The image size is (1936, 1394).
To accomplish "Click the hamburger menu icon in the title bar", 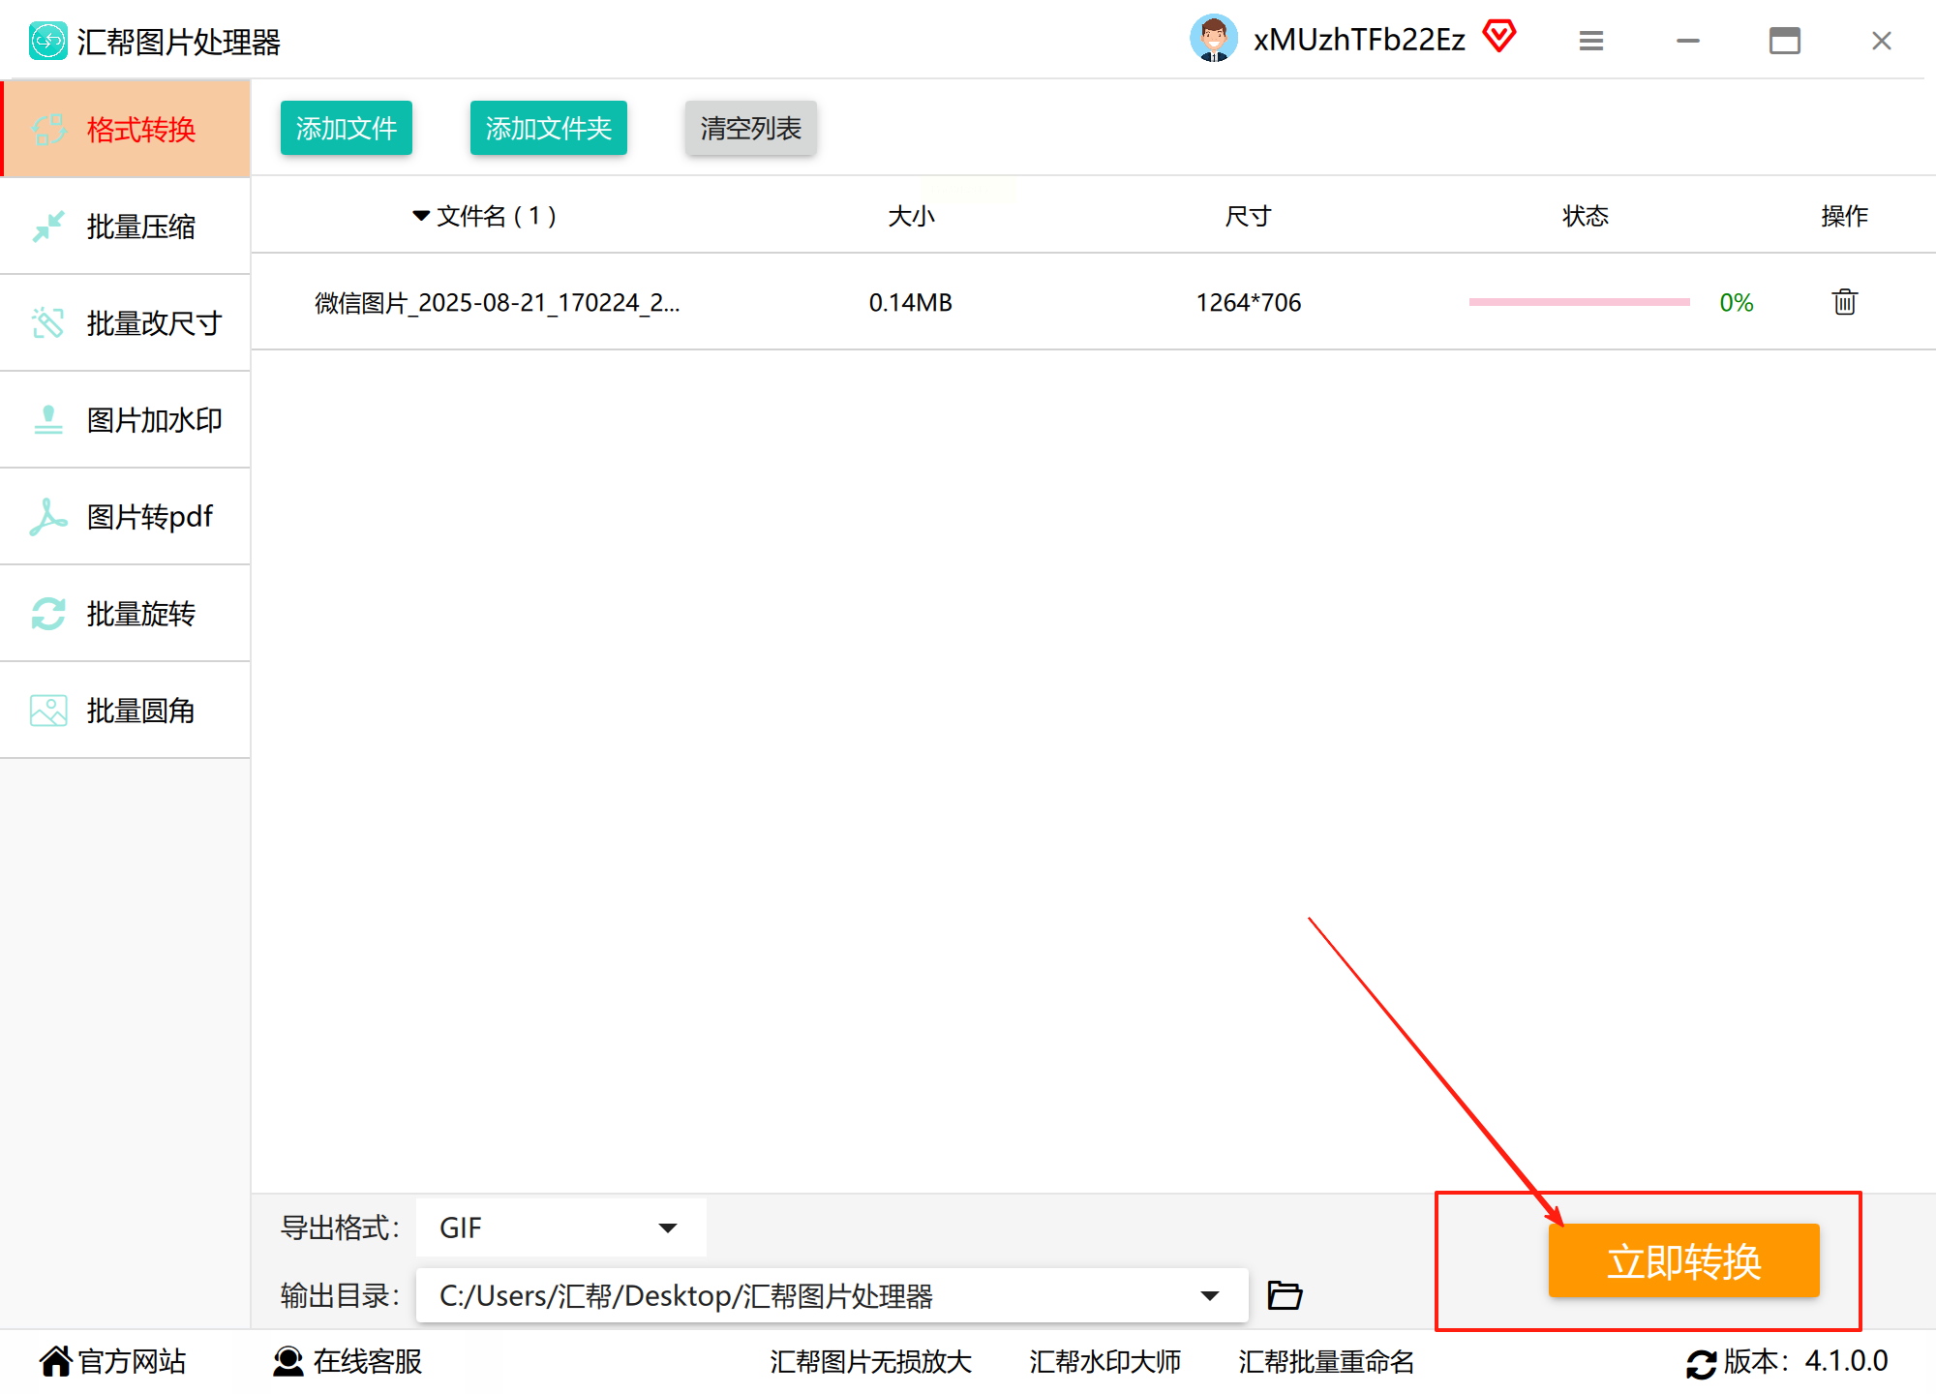I will [1591, 41].
